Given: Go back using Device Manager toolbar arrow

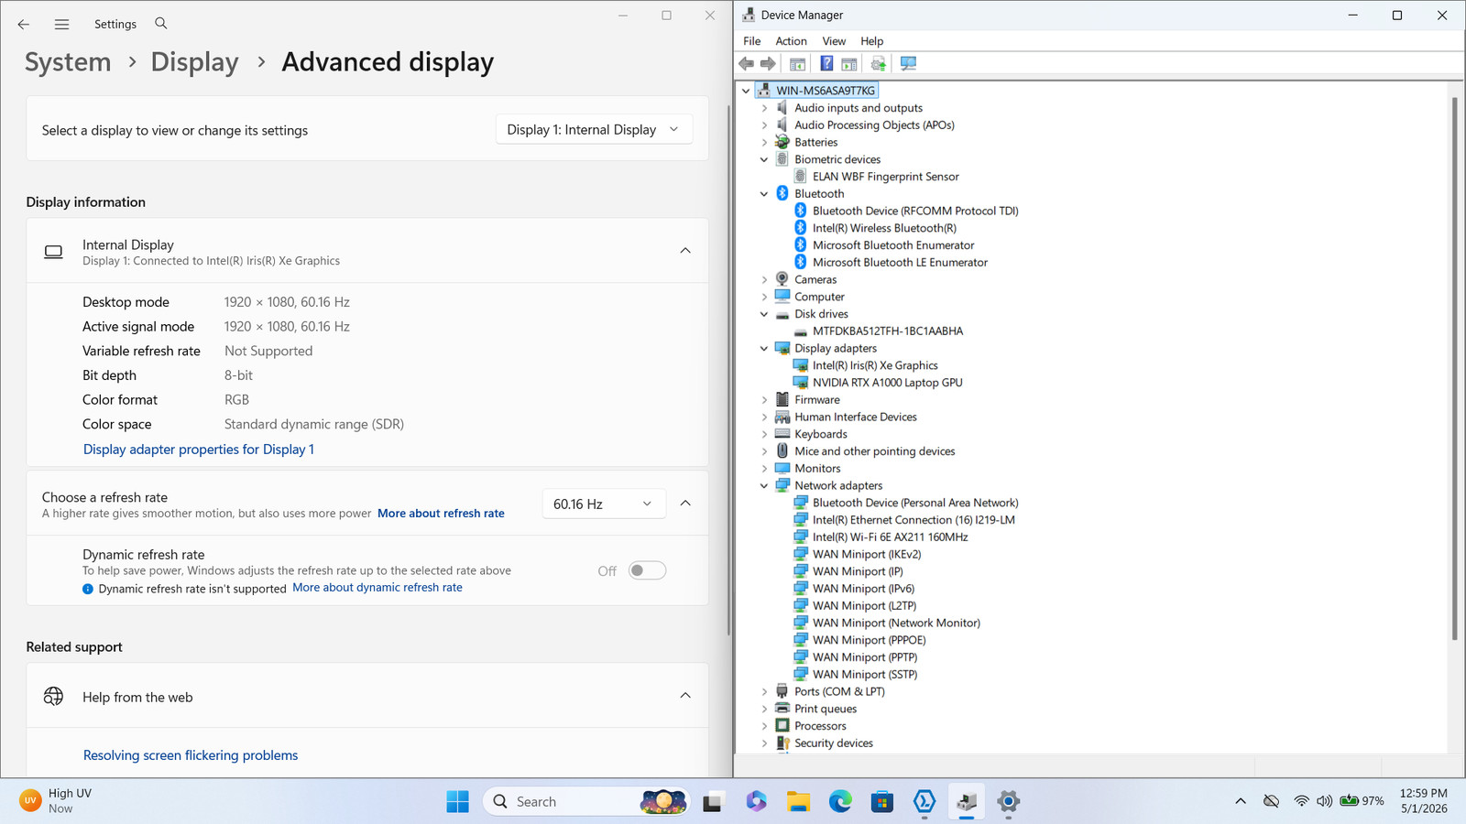Looking at the screenshot, I should click(747, 64).
